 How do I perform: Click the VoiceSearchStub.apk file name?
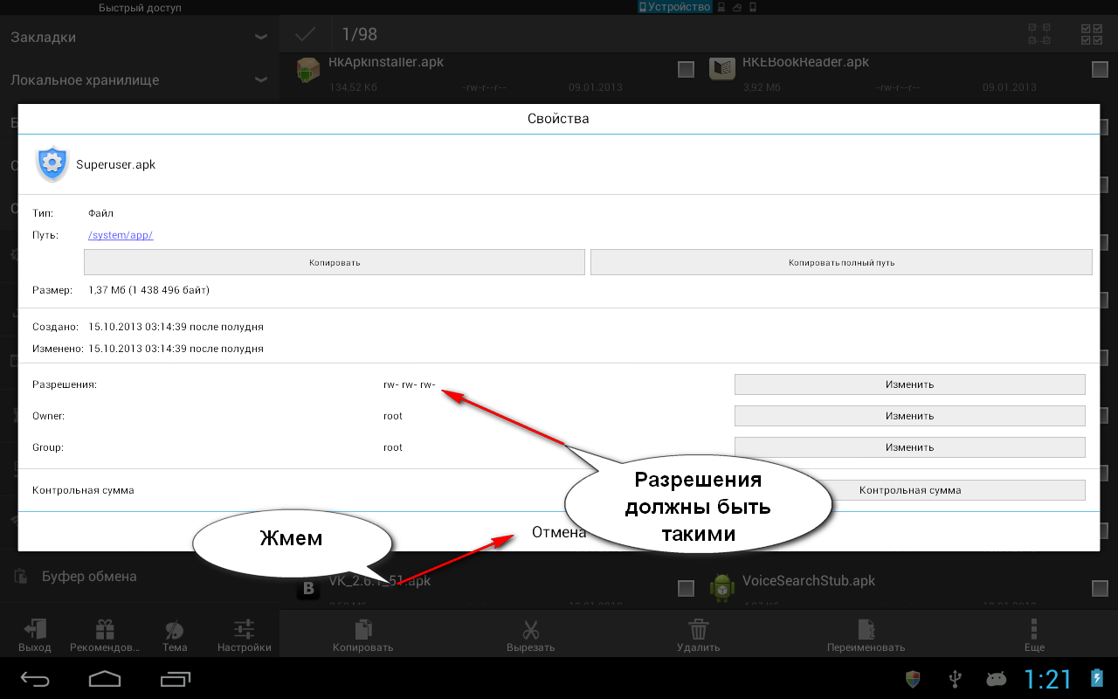809,581
